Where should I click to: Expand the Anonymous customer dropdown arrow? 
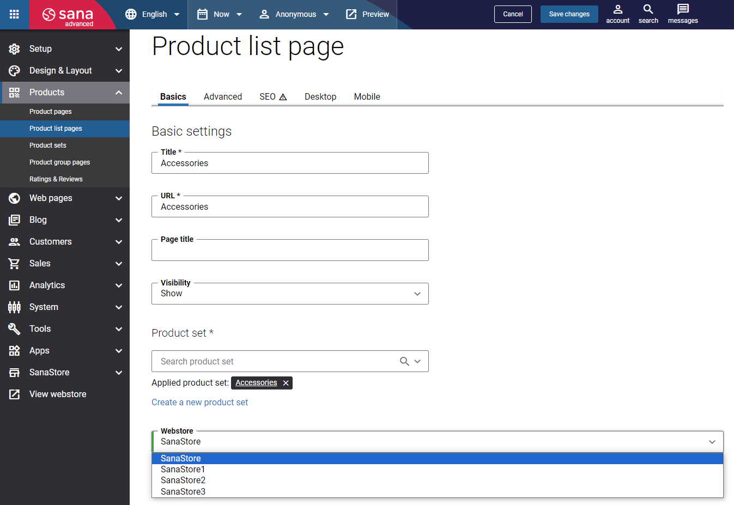(x=326, y=15)
